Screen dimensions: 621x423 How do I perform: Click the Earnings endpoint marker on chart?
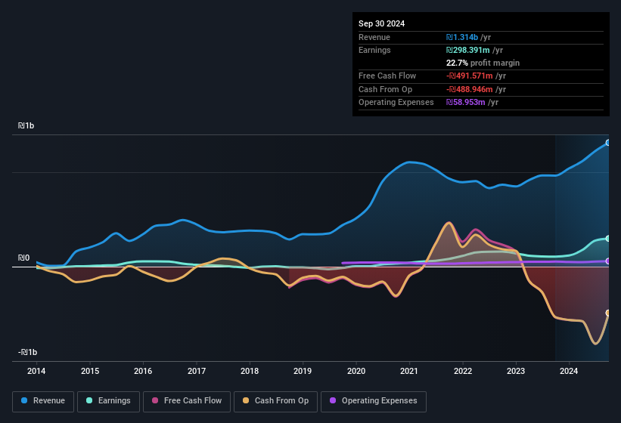[x=608, y=239]
